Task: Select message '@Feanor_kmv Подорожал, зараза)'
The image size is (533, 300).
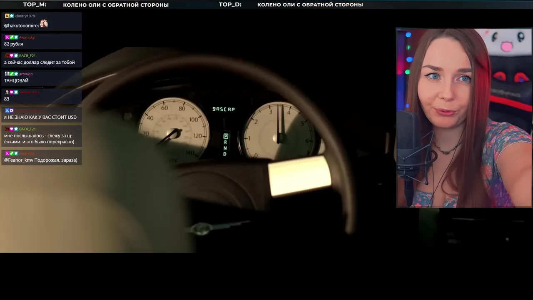Action: tap(41, 160)
